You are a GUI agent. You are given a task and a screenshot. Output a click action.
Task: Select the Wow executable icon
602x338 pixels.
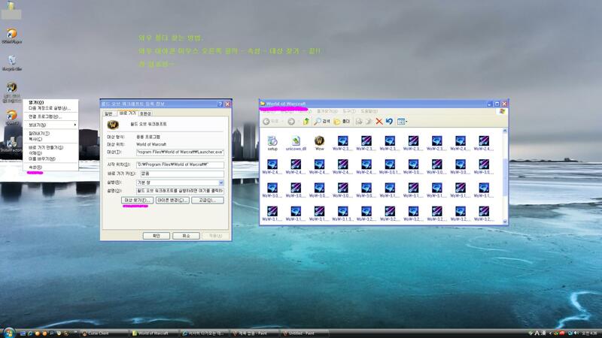coord(319,143)
